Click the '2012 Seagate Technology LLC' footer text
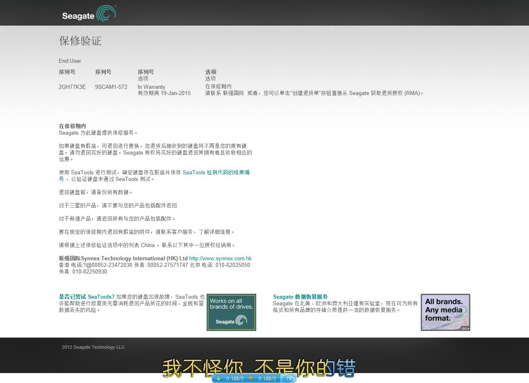 93,347
